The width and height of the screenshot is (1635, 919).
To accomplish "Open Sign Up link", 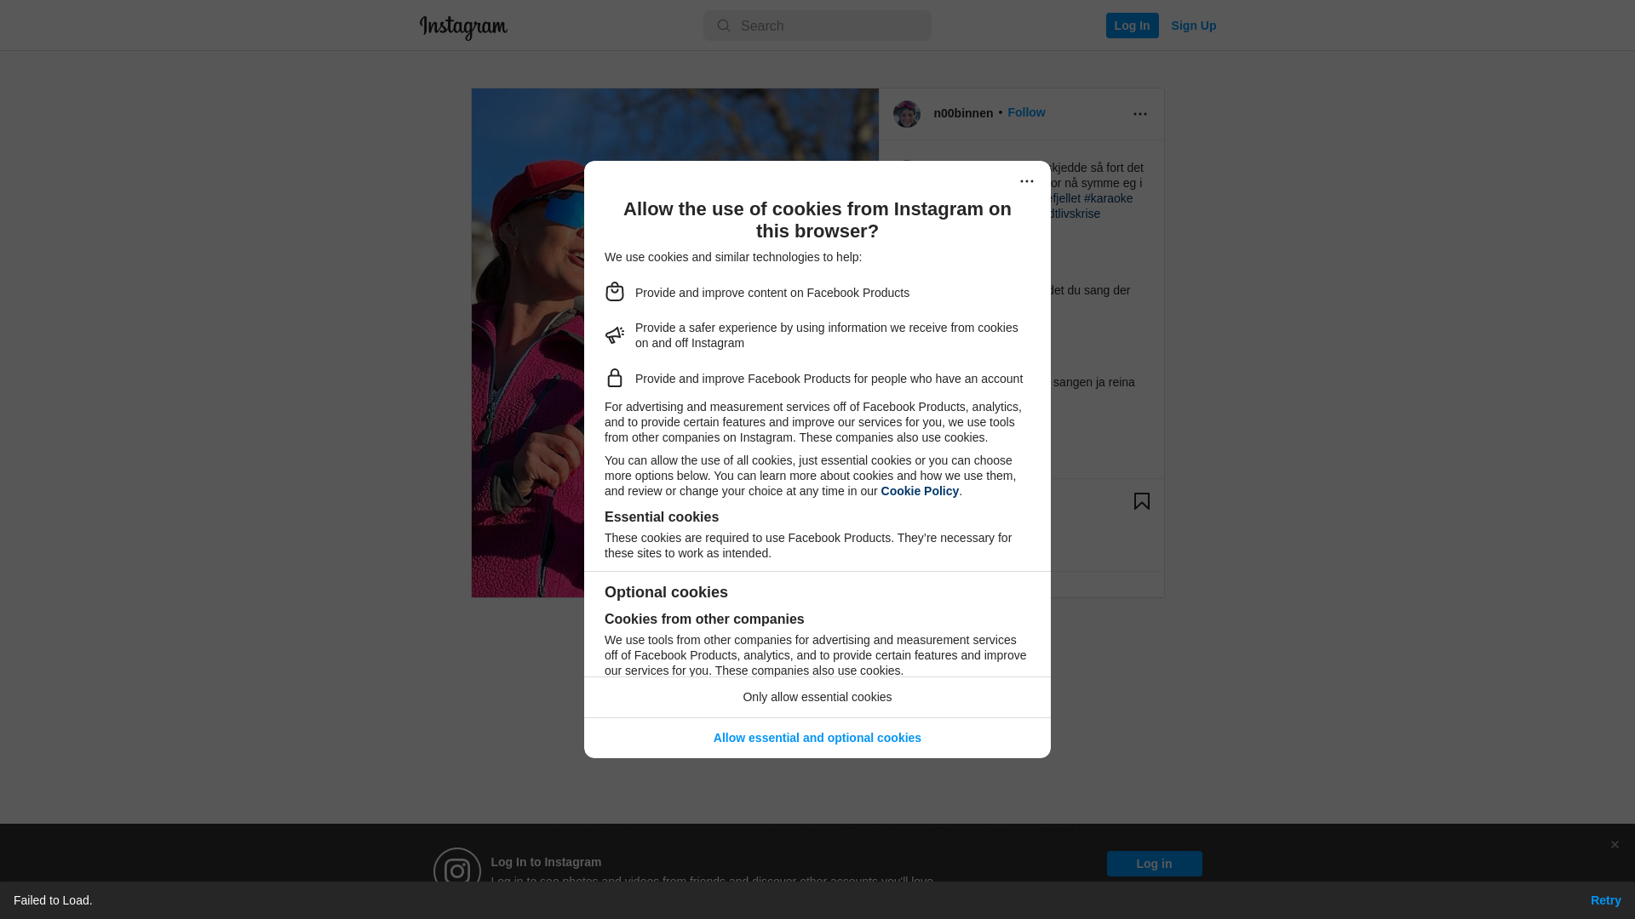I will pyautogui.click(x=1194, y=26).
